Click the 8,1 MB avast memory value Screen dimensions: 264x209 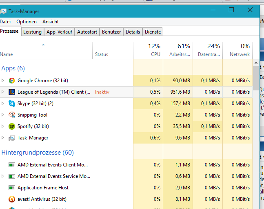(183, 199)
